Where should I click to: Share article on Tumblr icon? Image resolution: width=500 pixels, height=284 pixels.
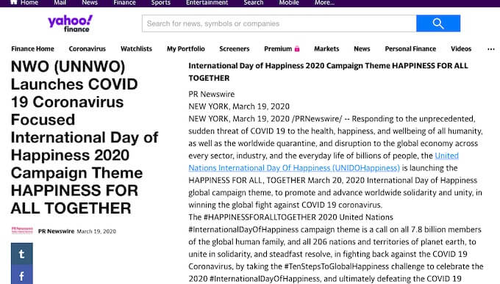pos(21,254)
